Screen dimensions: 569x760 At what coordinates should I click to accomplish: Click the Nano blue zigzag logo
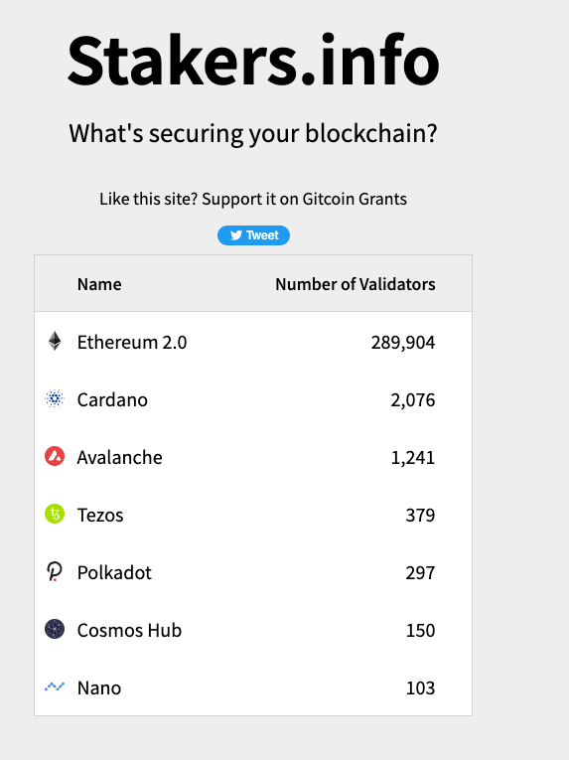55,686
